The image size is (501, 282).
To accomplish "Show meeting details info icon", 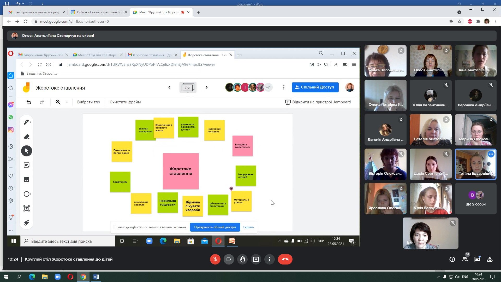I will [x=452, y=259].
